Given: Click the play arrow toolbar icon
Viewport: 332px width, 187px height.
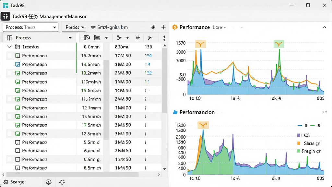Looking at the screenshot, I should tap(149, 38).
